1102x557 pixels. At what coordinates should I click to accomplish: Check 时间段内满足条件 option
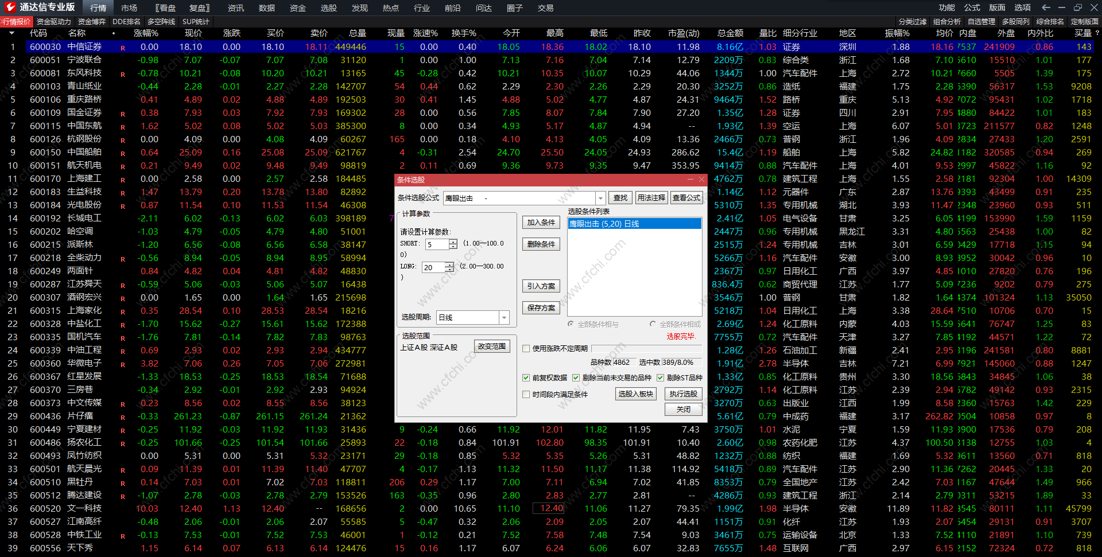[526, 394]
